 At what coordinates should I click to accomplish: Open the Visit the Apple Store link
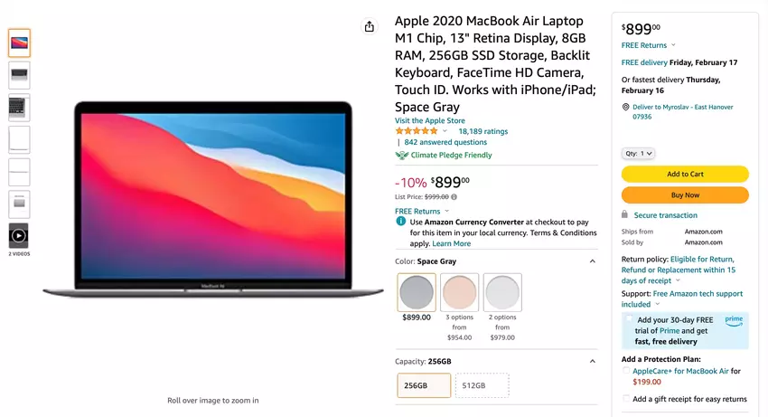tap(430, 120)
